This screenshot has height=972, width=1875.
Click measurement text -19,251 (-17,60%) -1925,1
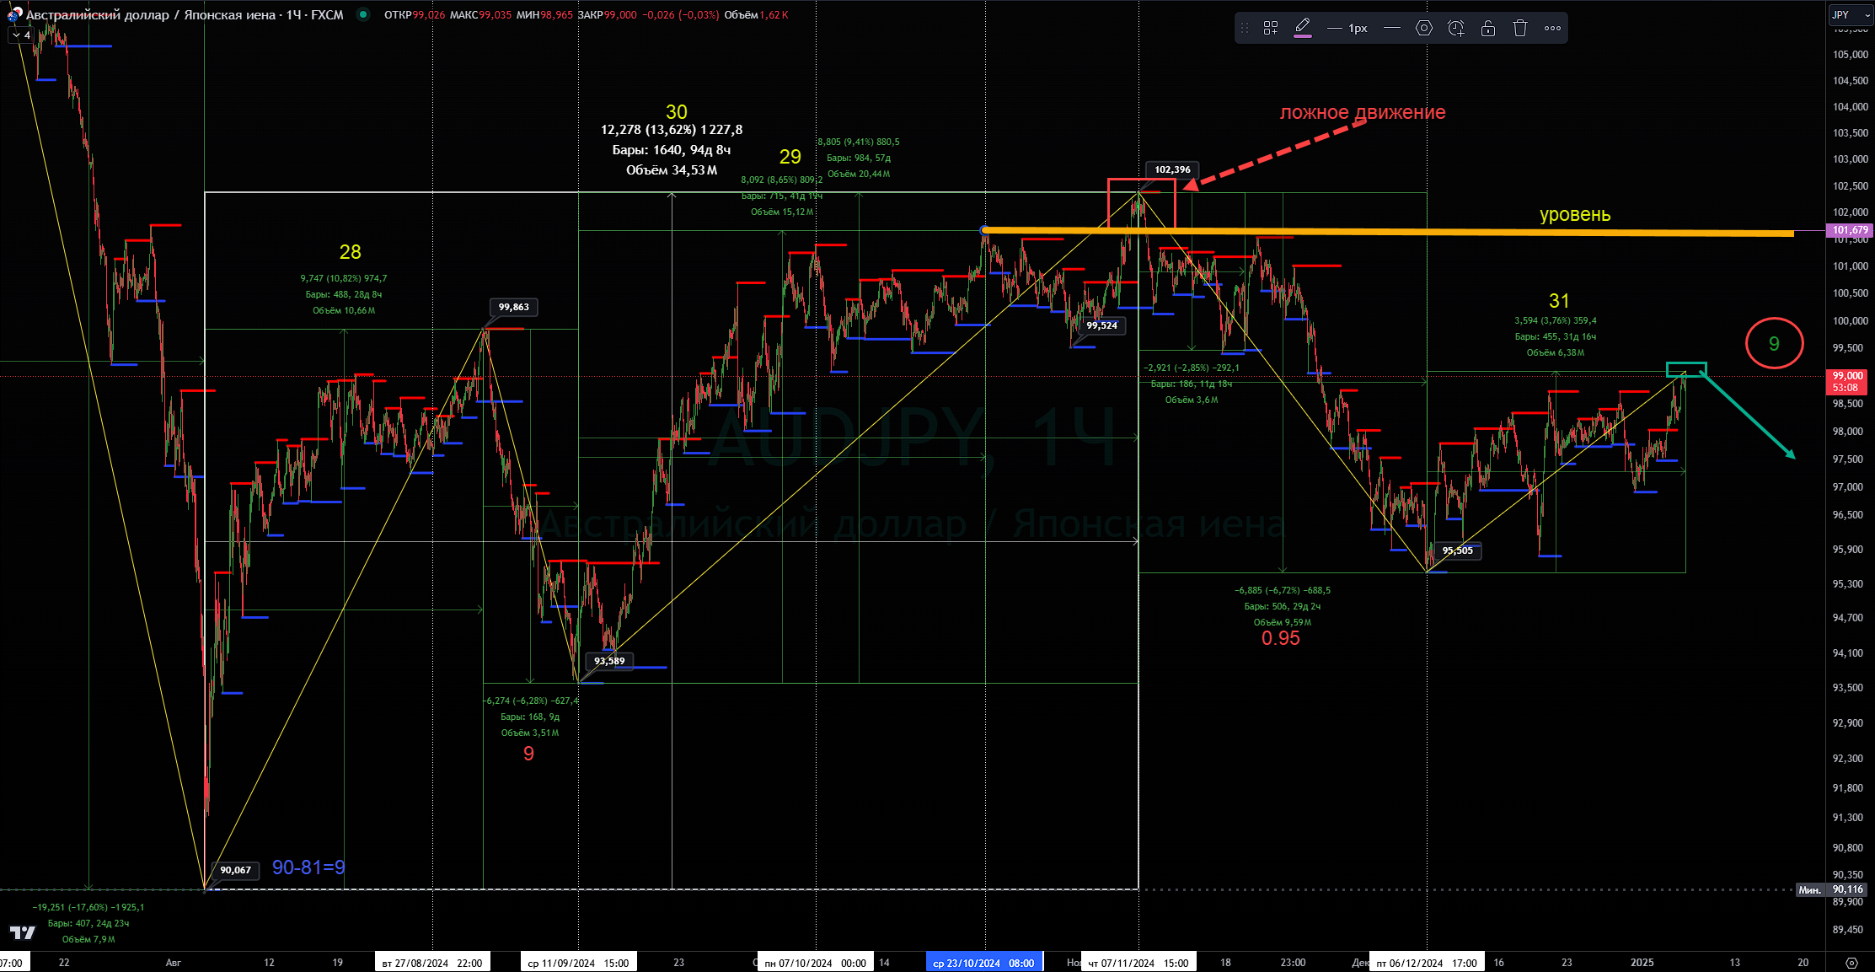tap(88, 907)
